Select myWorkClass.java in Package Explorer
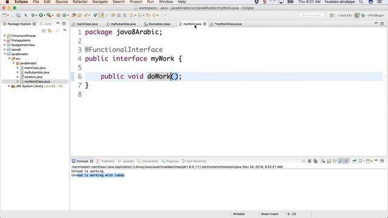This screenshot has height=218, width=388. click(x=37, y=82)
